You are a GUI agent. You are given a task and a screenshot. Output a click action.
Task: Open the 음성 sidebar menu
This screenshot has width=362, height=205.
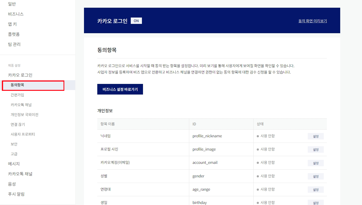(12, 184)
